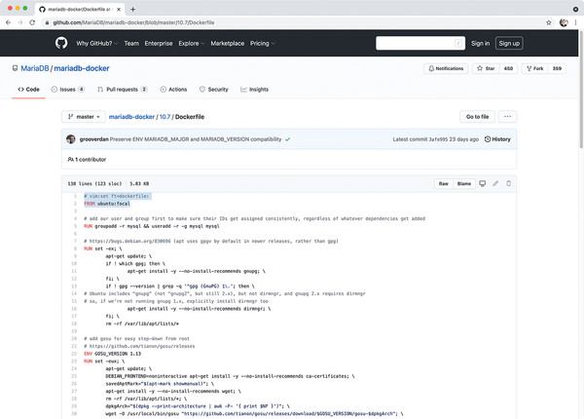Open the 10.7 folder breadcrumb
The height and width of the screenshot is (419, 584).
click(165, 117)
